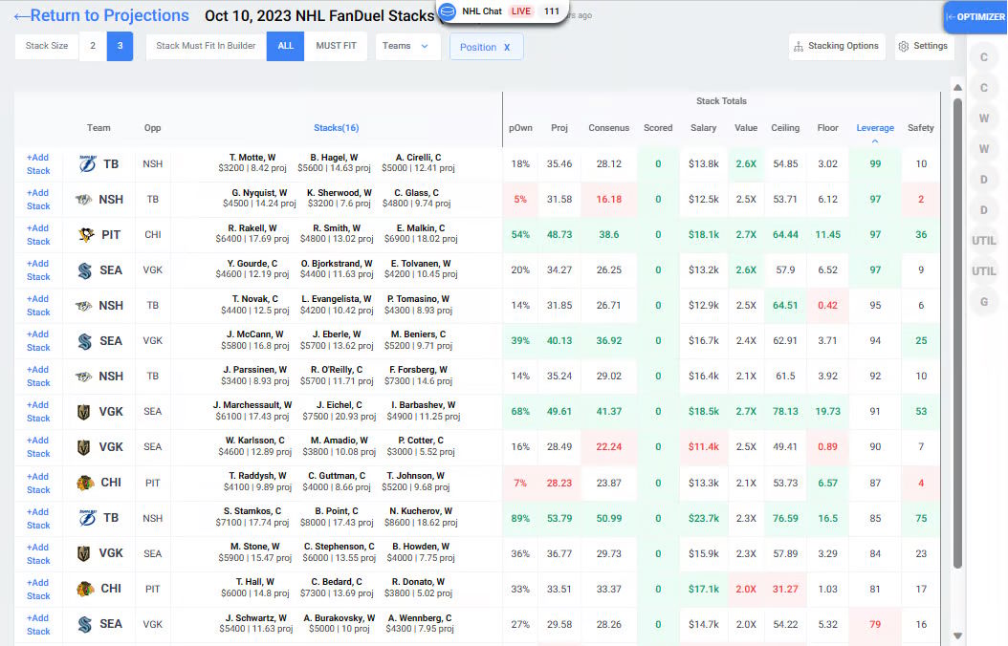Add the CHI Hall-Bedard-Donato stack
Viewport: 1008px width, 646px height.
[x=38, y=589]
